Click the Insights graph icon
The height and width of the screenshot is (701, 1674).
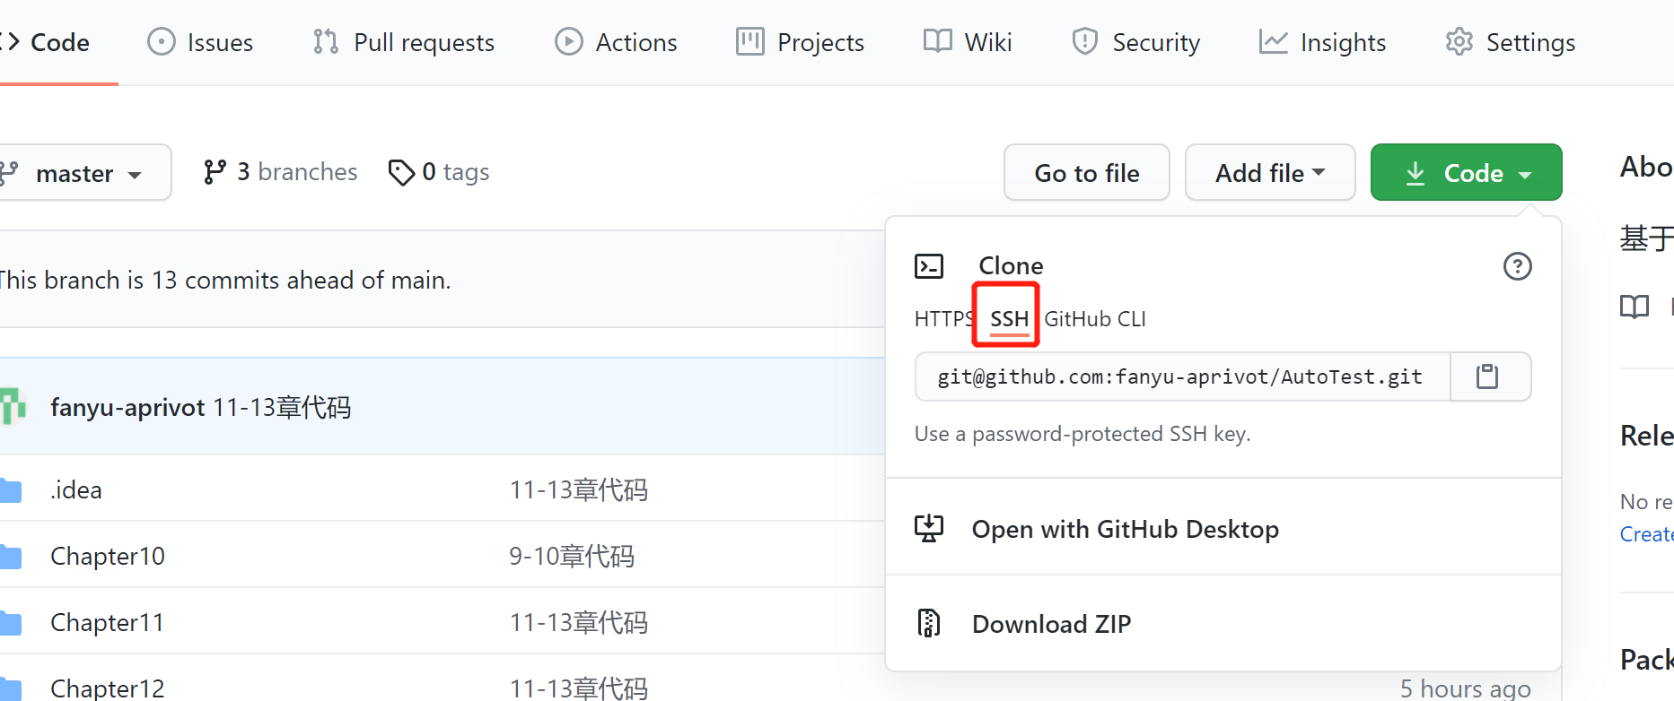point(1272,41)
